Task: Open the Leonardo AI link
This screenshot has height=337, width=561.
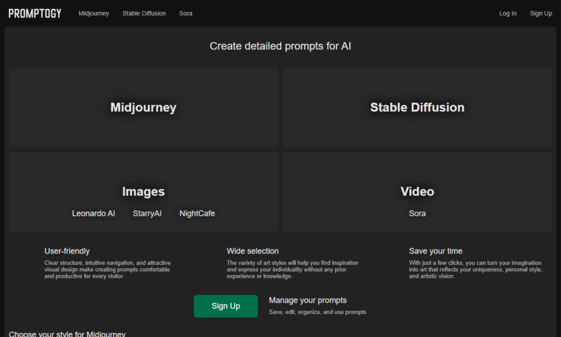Action: coord(93,213)
